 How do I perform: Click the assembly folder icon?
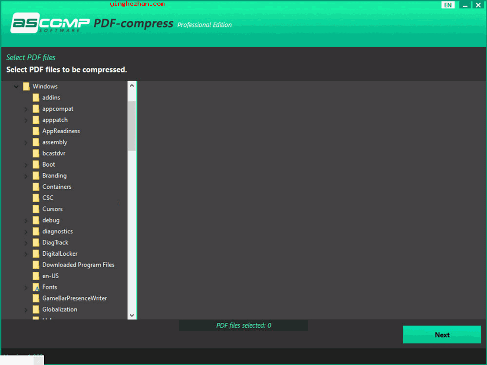coord(36,142)
